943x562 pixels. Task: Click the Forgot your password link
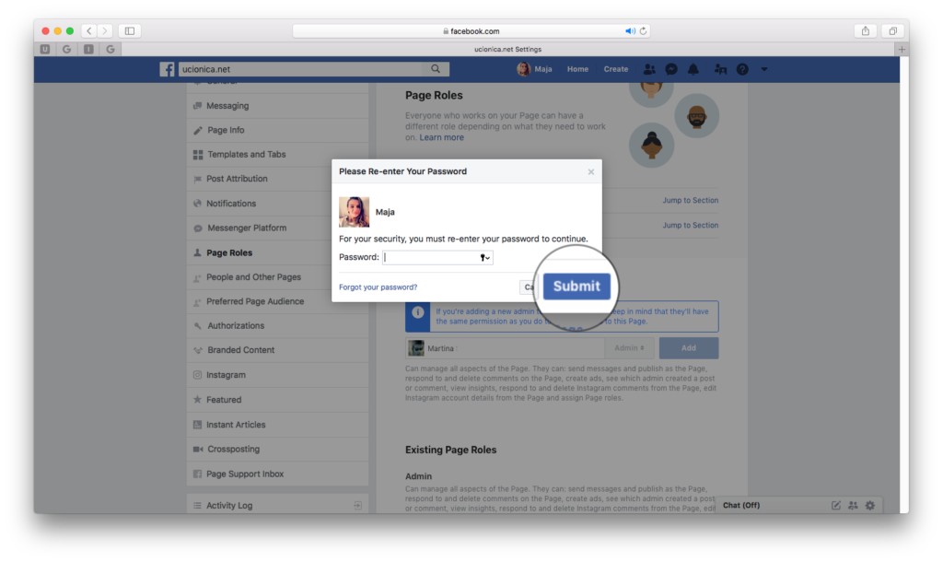pyautogui.click(x=378, y=287)
